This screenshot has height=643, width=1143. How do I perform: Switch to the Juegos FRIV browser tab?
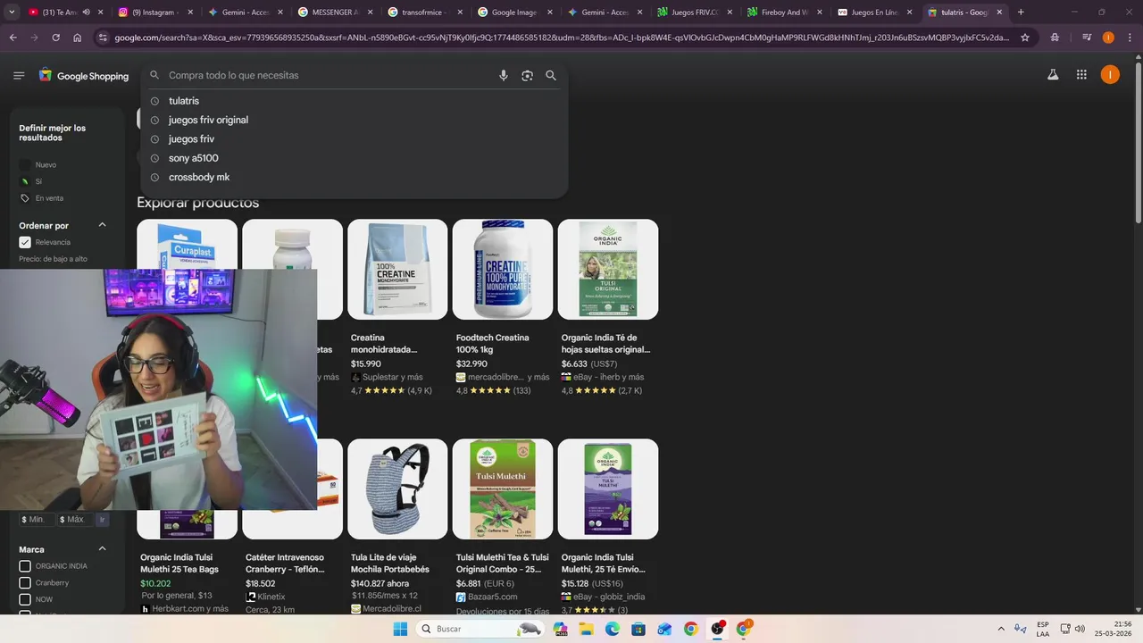tap(693, 13)
